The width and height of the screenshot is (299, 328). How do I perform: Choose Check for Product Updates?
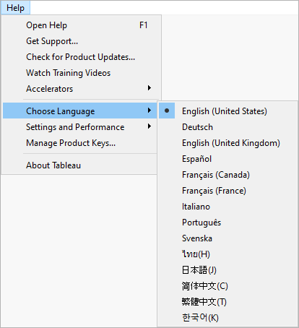[x=79, y=57]
